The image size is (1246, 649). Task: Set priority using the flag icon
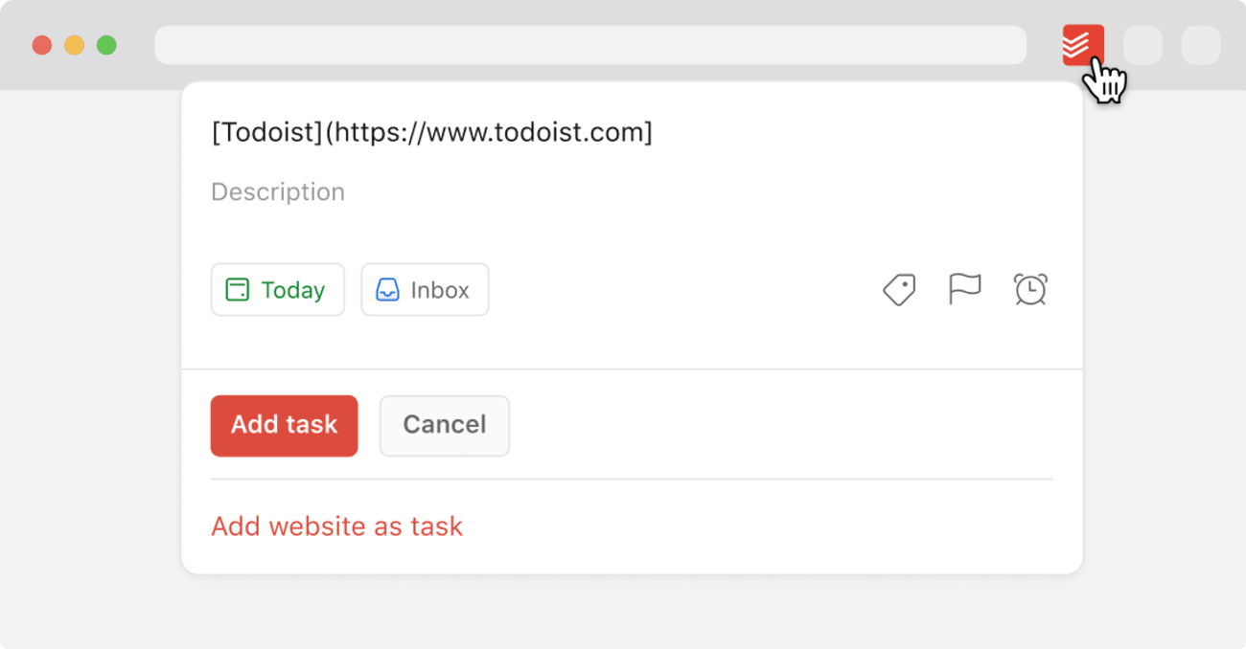pos(964,289)
